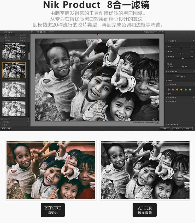Select the yellow color filter circle
The height and width of the screenshot is (223, 195).
181,89
